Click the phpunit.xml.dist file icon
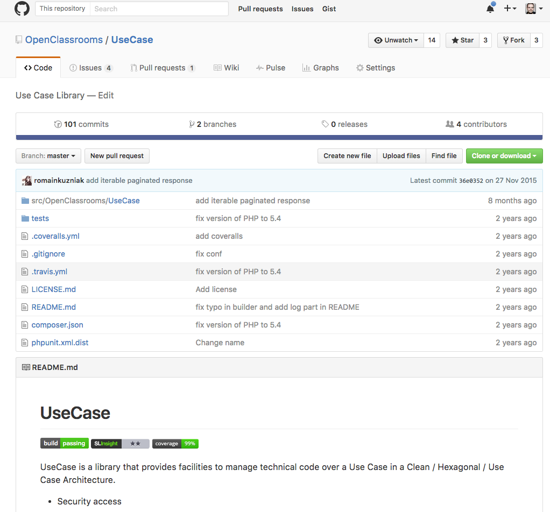The width and height of the screenshot is (550, 512). tap(25, 343)
